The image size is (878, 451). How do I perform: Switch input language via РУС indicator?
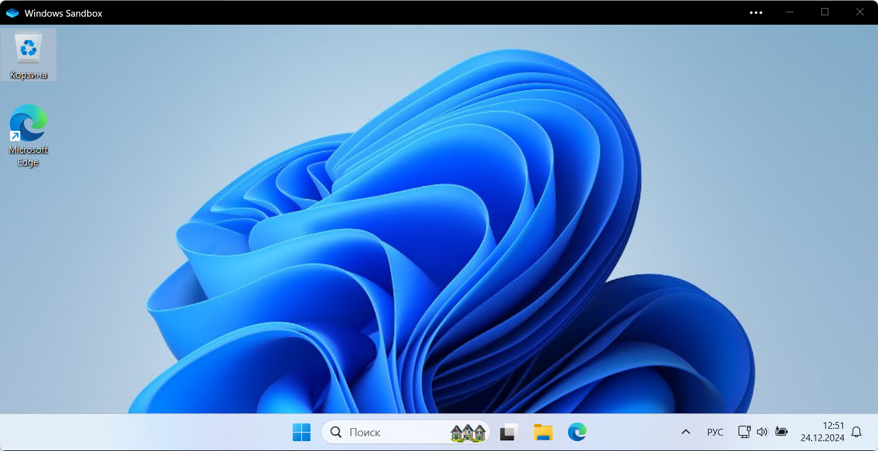point(715,432)
